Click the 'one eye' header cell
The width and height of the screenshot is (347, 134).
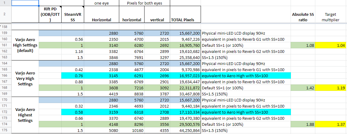[x=101, y=3]
